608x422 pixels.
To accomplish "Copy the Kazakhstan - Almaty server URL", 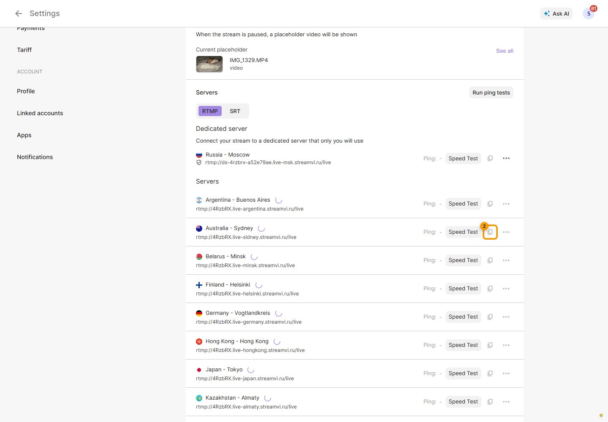I will pos(490,402).
